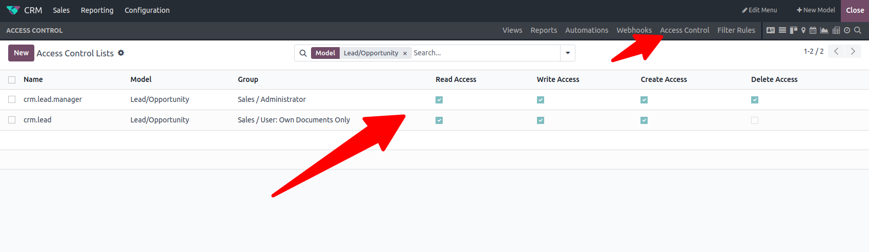Screen dimensions: 869x252
Task: Expand the search options dropdown arrow
Action: (x=568, y=53)
